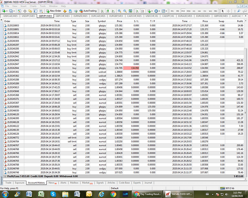Open the Charts menu
Screen dimensions: 248x198
[x=33, y=6]
